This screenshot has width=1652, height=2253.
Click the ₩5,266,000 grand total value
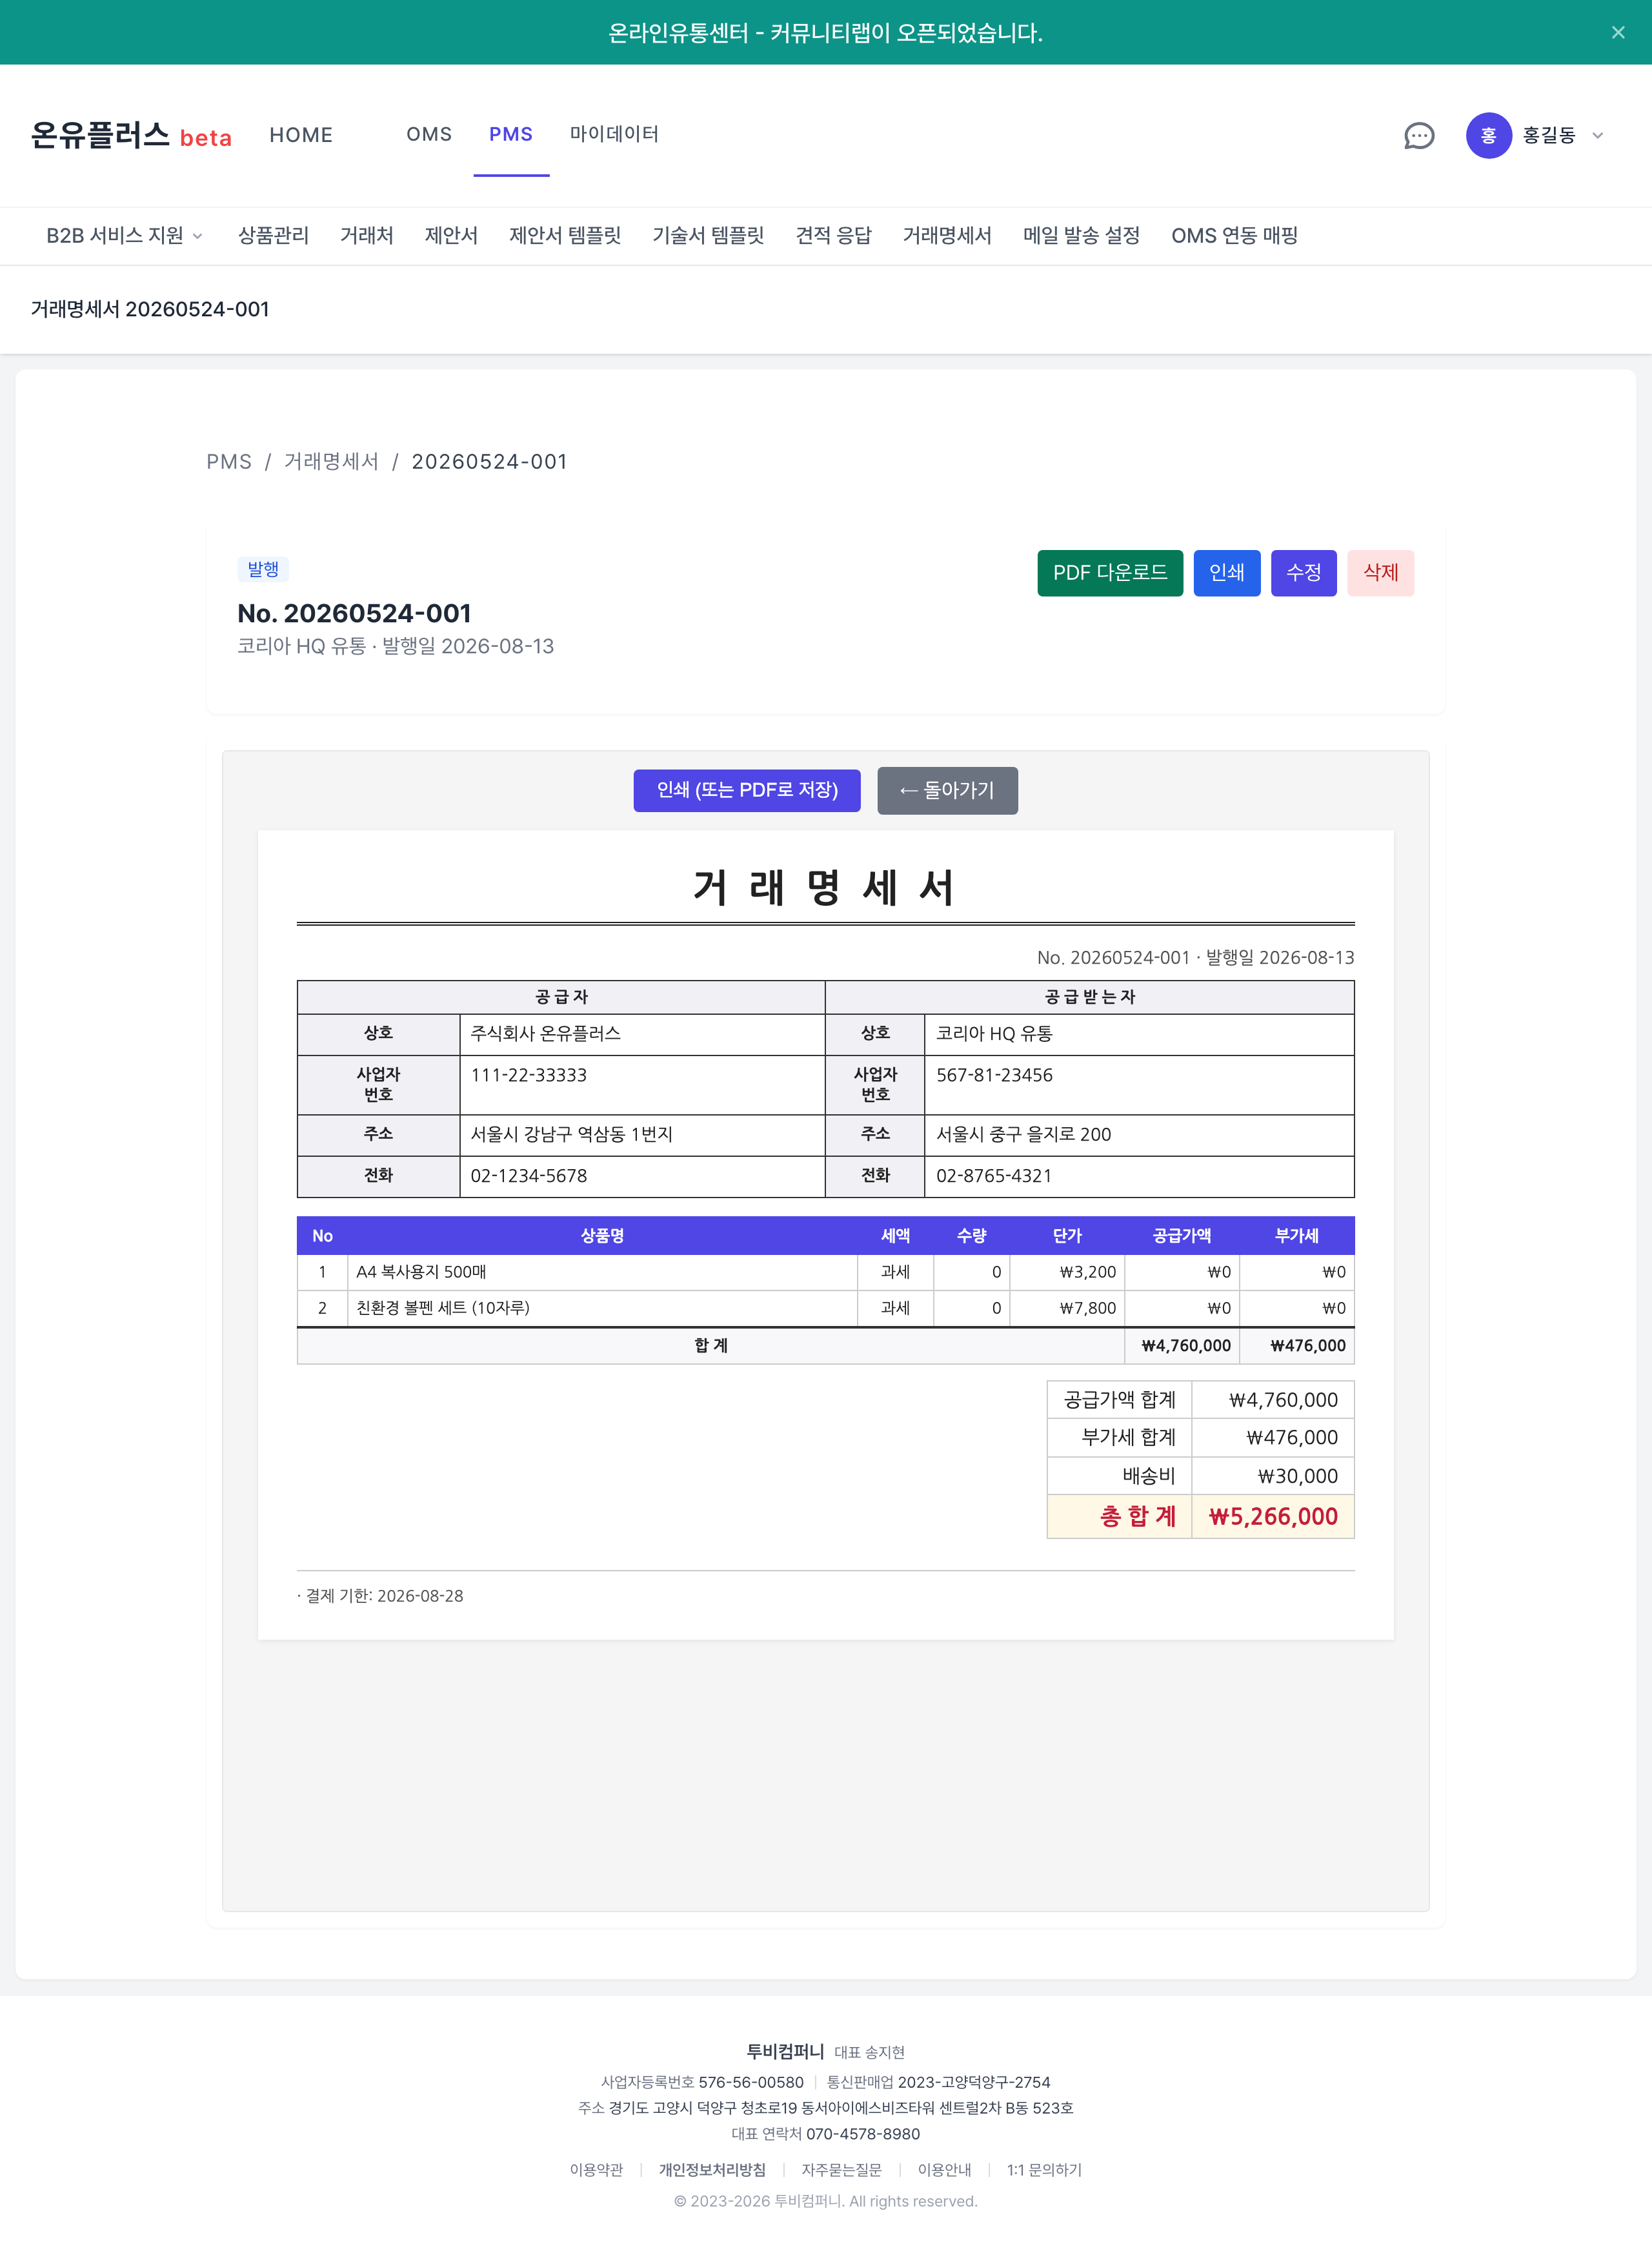(x=1273, y=1516)
